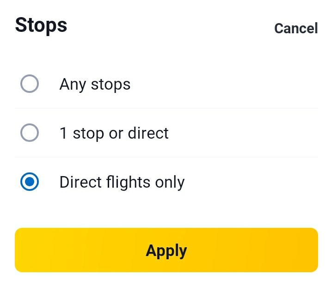Tap the empty circle beside Any stops
The height and width of the screenshot is (281, 331).
tap(30, 84)
